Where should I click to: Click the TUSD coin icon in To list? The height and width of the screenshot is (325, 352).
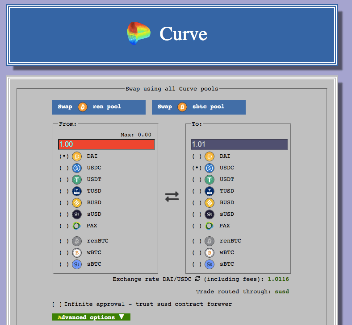coord(210,191)
